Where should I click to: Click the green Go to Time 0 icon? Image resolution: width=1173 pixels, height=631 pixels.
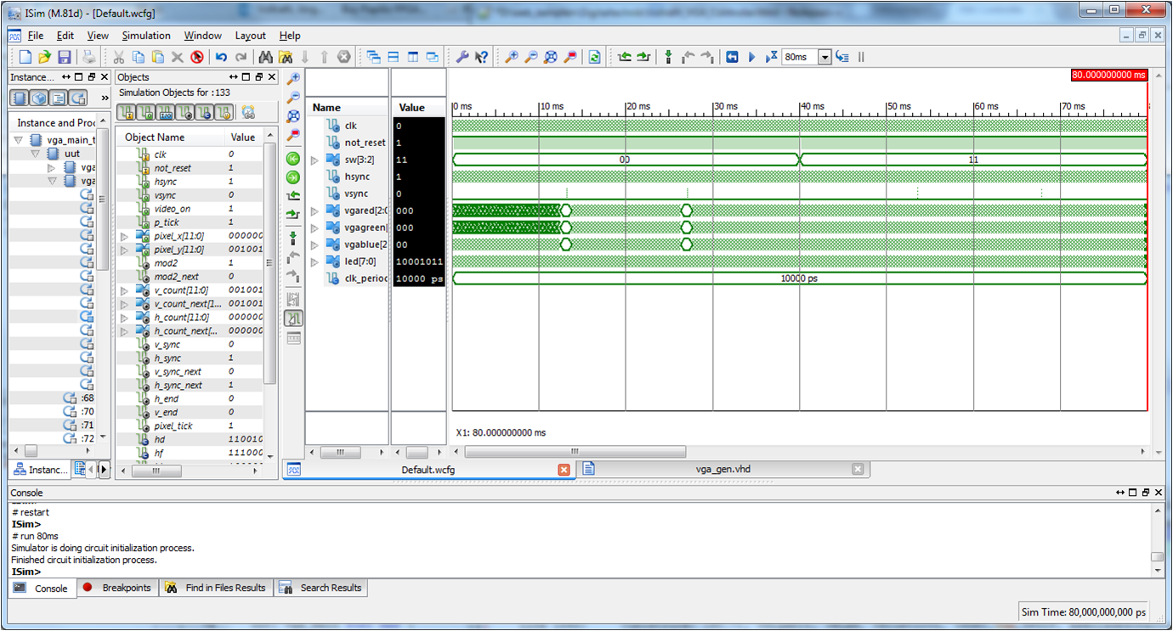point(293,159)
